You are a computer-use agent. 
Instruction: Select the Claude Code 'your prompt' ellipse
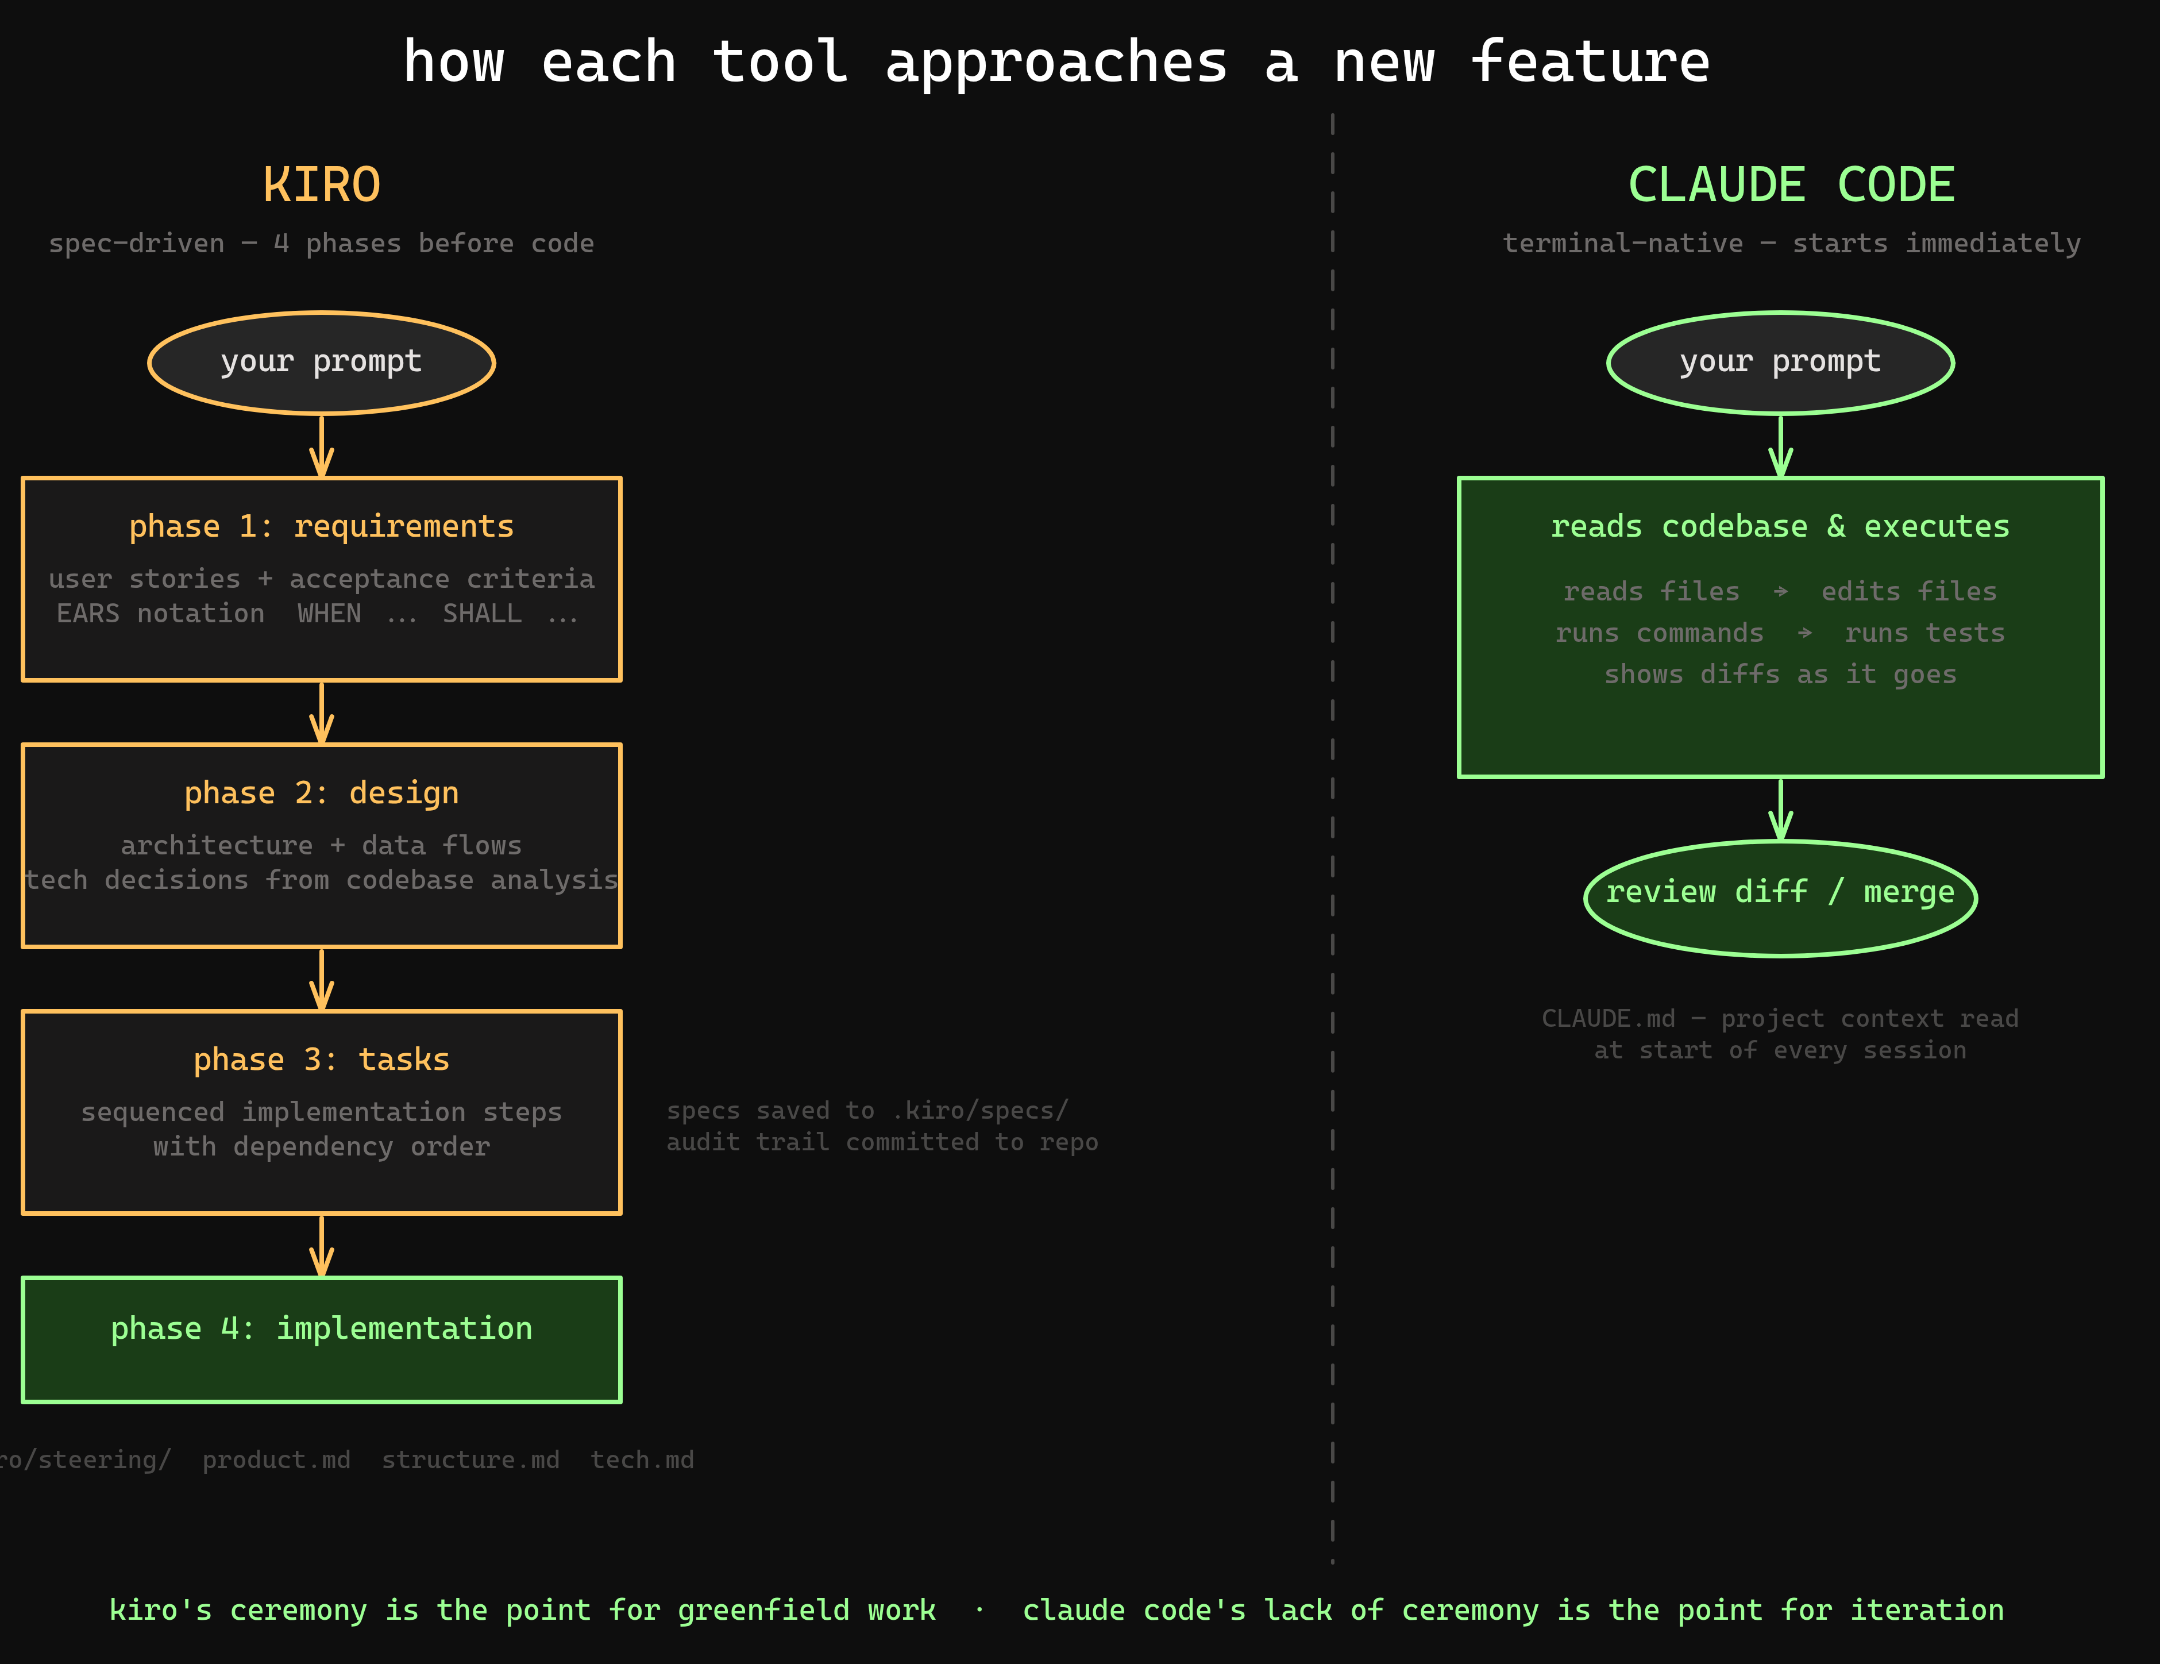pos(1779,361)
